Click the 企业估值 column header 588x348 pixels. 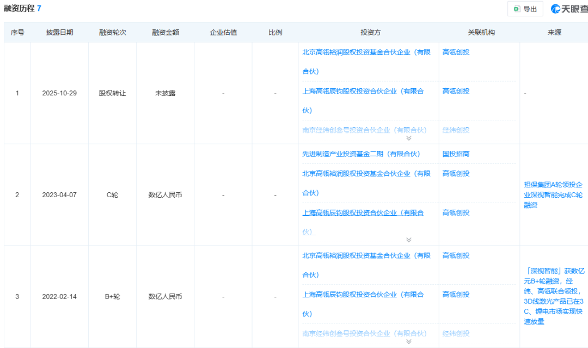pyautogui.click(x=223, y=33)
